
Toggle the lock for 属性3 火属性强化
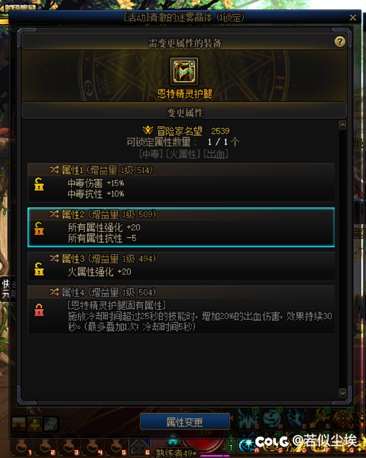[x=39, y=269]
